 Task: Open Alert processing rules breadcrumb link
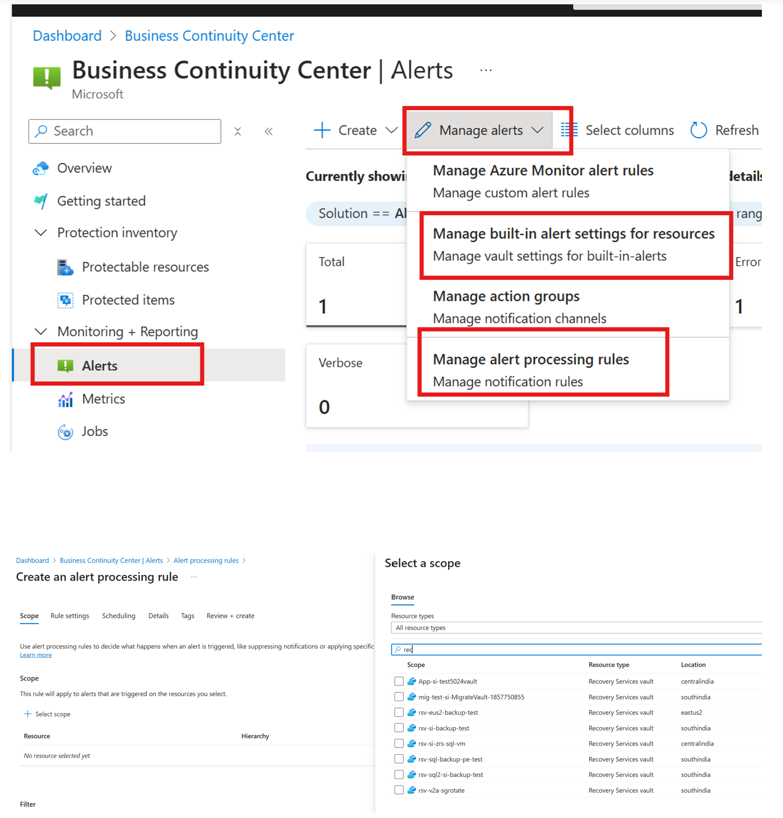coord(206,560)
